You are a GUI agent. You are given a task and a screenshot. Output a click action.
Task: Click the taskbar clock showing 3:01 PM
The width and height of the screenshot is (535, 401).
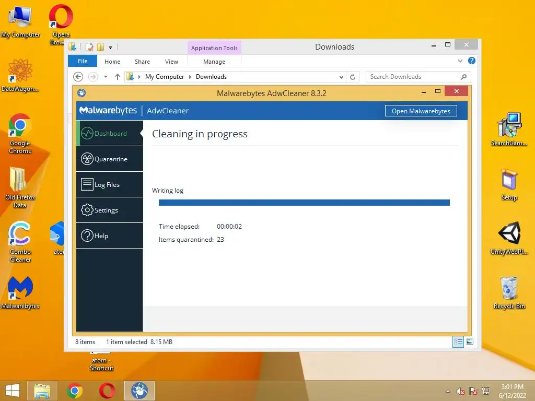pos(512,391)
